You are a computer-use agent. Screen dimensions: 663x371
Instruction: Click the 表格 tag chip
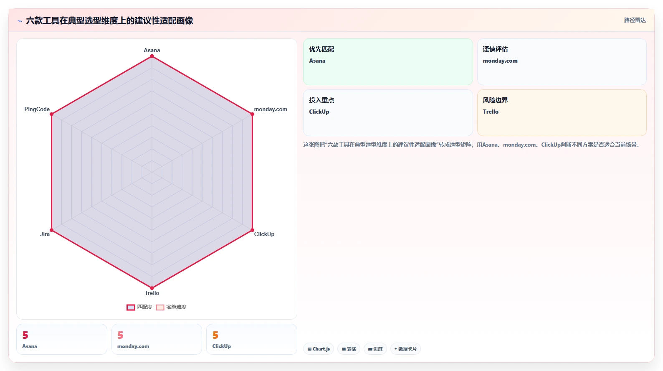point(349,349)
